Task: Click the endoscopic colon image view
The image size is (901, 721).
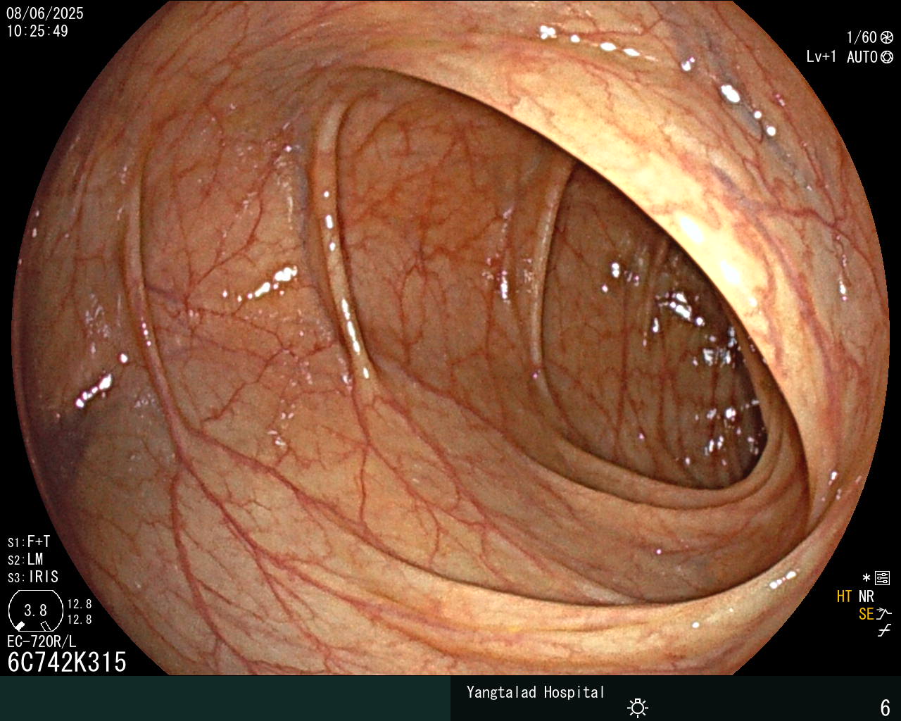Action: coord(450,338)
